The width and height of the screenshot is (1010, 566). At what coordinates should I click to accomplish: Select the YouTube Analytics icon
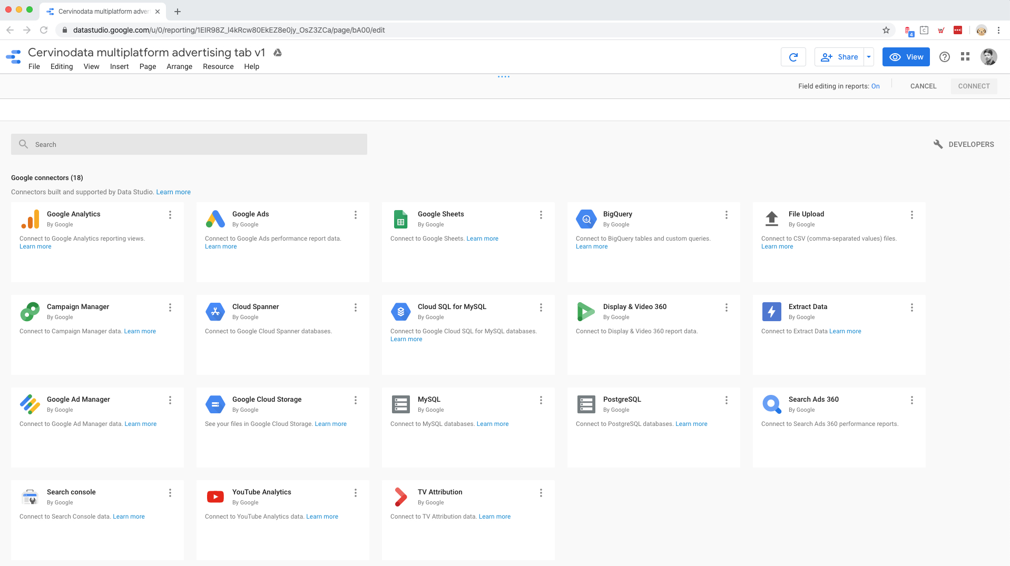point(215,497)
